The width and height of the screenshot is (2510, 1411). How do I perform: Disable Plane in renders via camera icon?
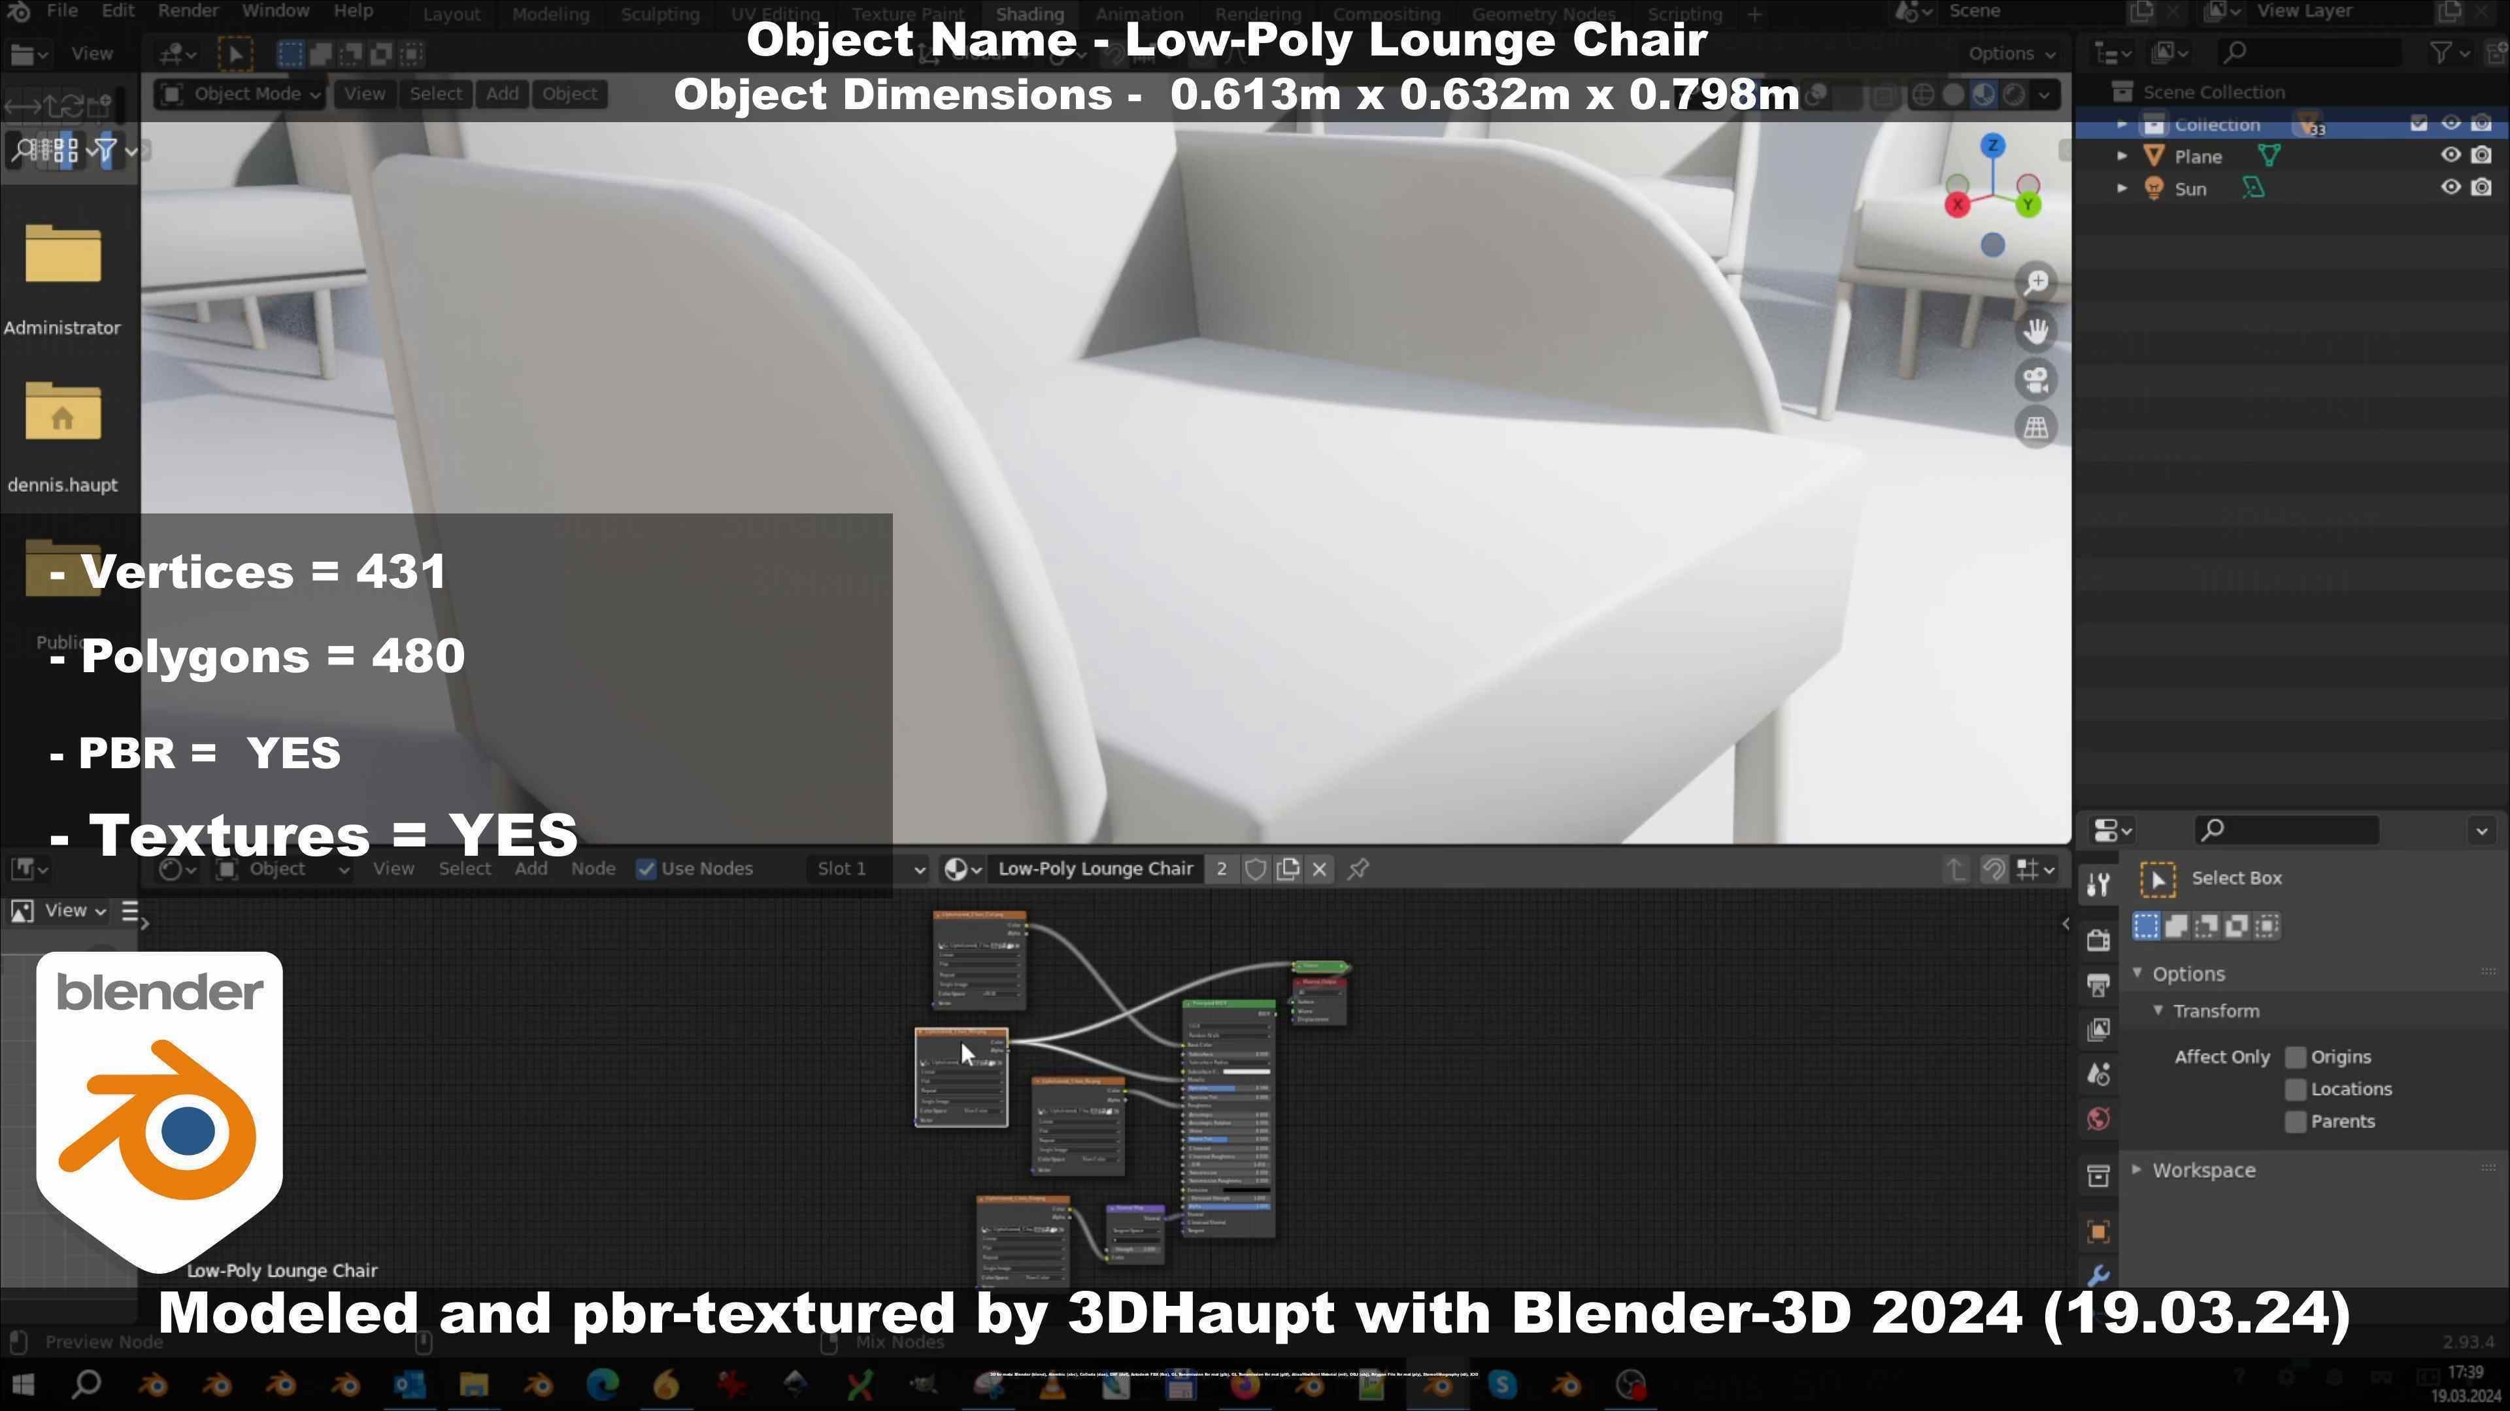pyautogui.click(x=2482, y=155)
